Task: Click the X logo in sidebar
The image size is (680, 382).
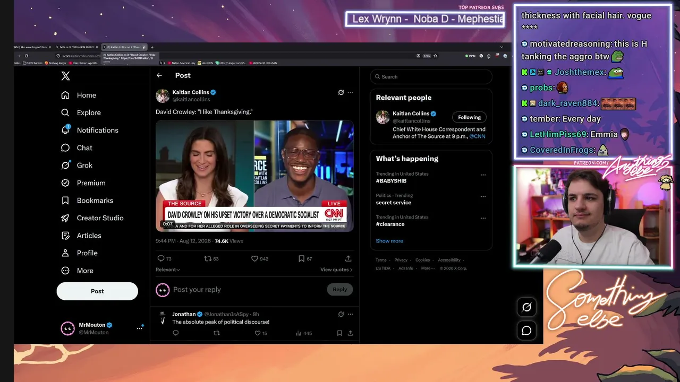Action: pos(65,76)
